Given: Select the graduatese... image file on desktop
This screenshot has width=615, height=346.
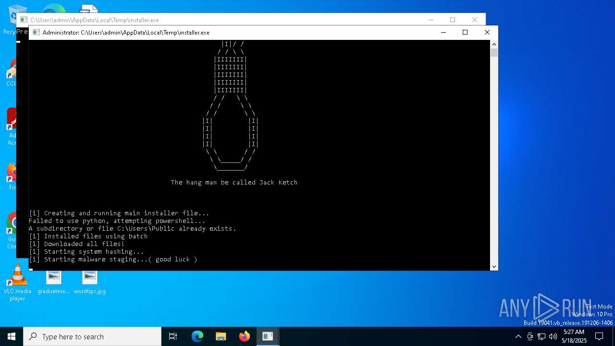Looking at the screenshot, I should pos(53,282).
